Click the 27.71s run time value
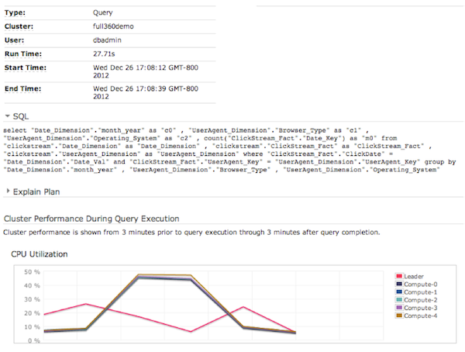The image size is (465, 352). [103, 53]
